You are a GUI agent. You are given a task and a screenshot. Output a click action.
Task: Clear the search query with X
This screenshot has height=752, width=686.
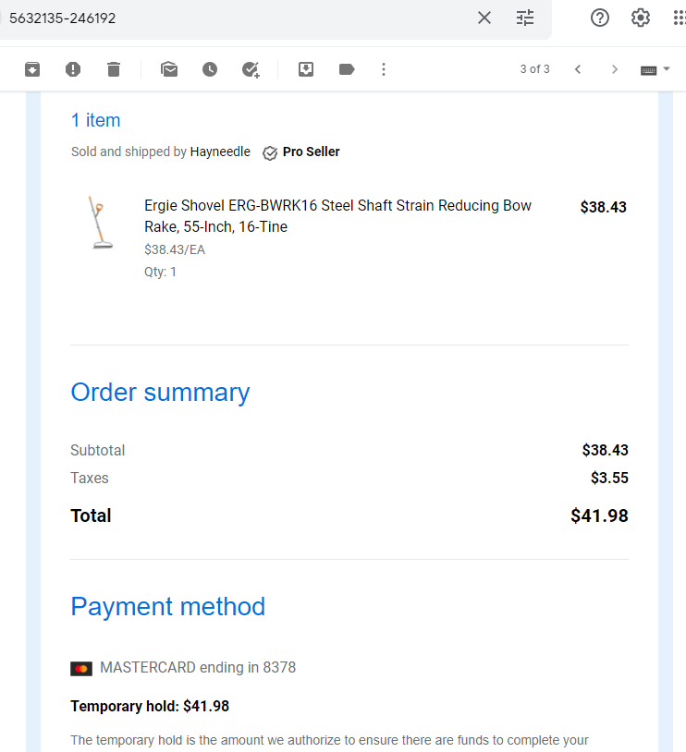coord(484,18)
